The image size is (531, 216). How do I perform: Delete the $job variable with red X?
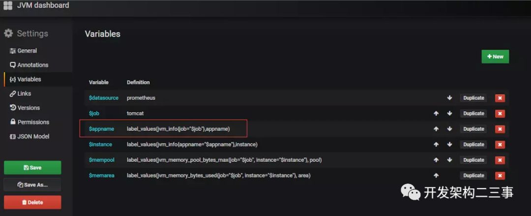(500, 114)
